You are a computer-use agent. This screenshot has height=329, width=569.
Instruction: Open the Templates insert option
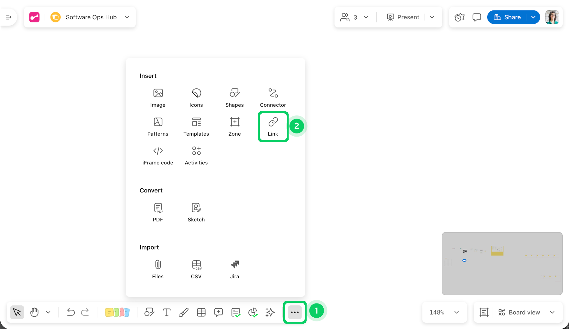196,126
